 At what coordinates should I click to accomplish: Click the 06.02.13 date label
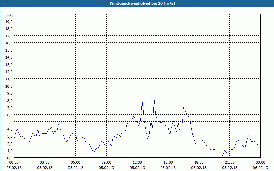tap(260, 168)
